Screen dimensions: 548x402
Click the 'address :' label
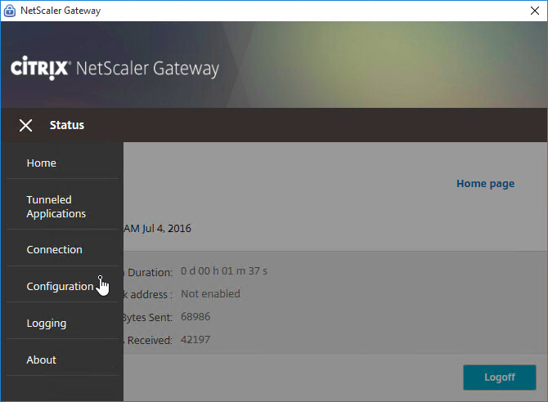click(151, 294)
